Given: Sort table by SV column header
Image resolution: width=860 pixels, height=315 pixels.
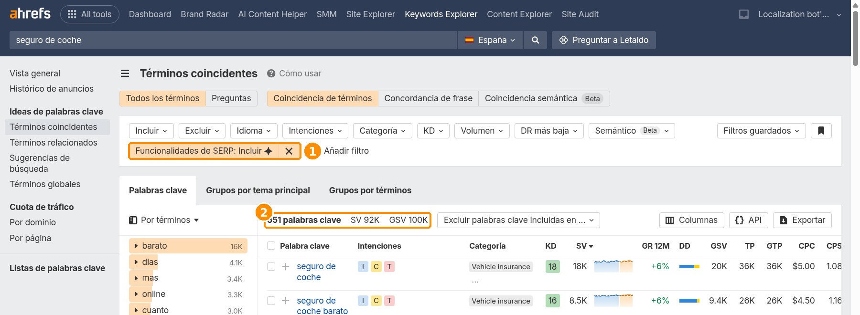Looking at the screenshot, I should pos(584,246).
